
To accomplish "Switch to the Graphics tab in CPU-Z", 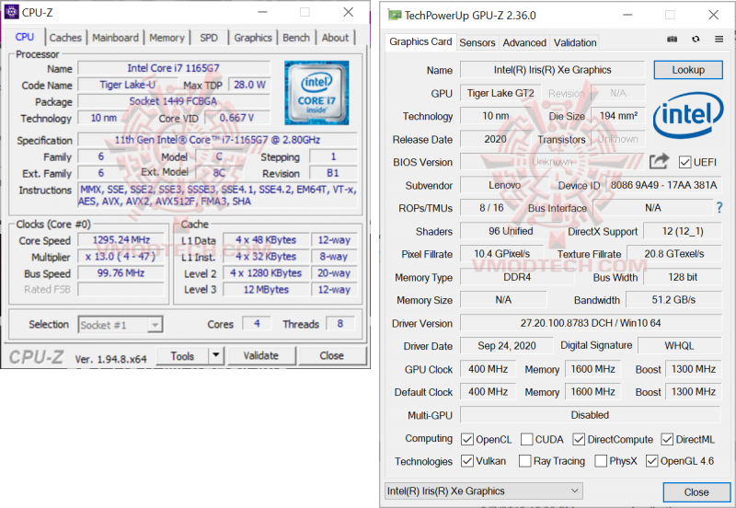I will point(253,38).
